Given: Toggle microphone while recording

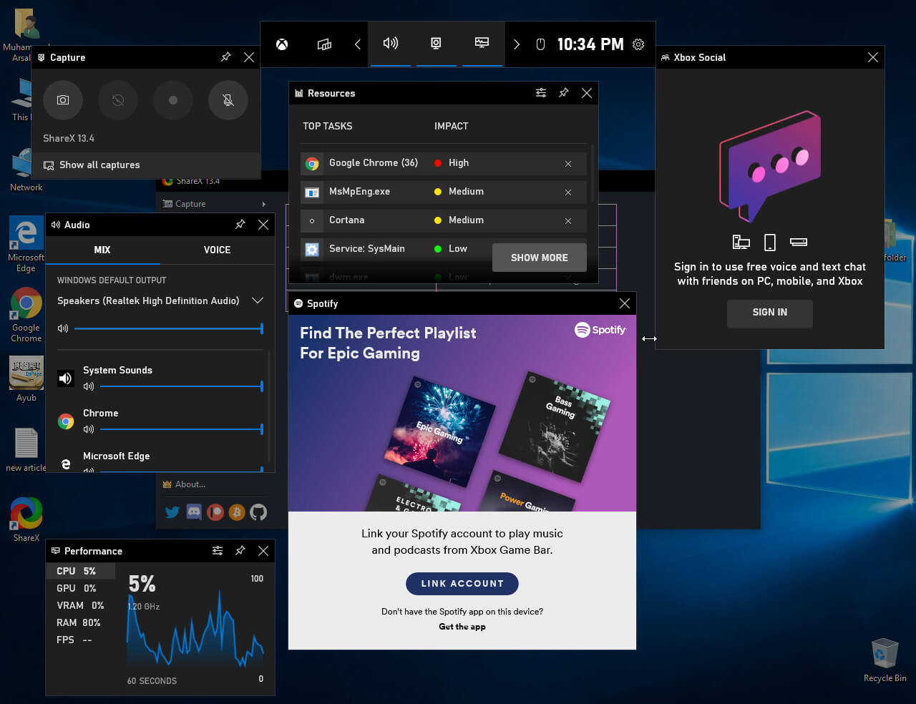Looking at the screenshot, I should coord(228,100).
